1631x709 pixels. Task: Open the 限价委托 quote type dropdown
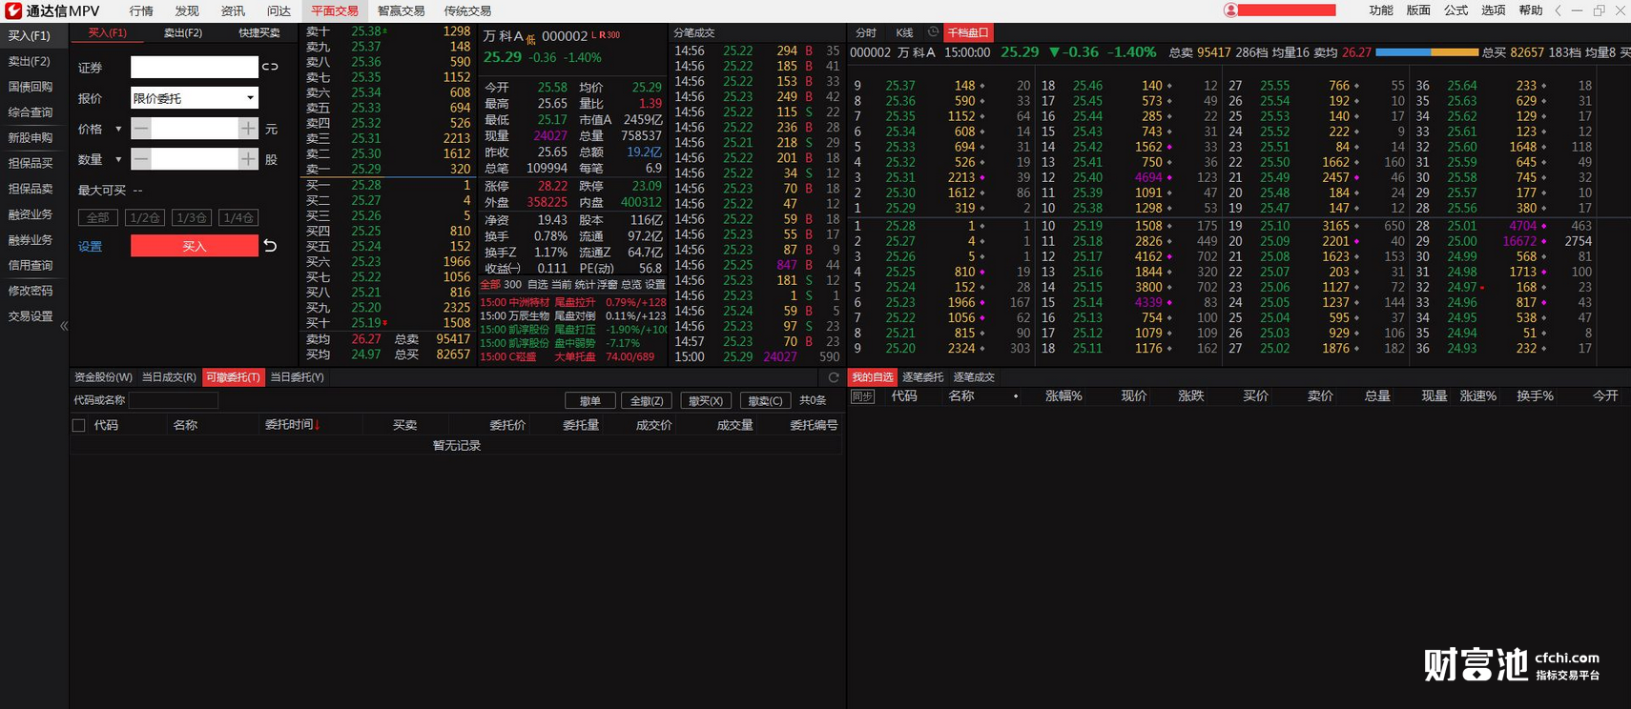click(195, 98)
